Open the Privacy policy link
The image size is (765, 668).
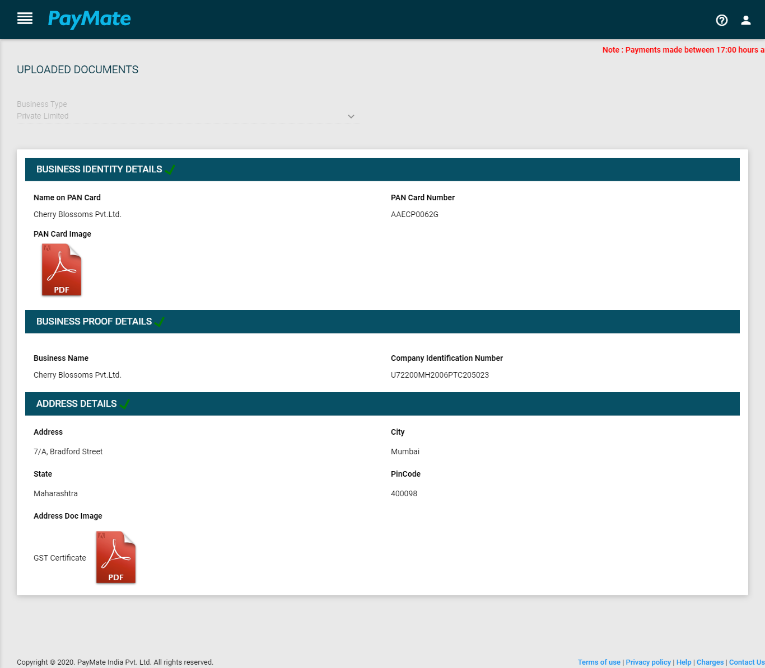pos(648,662)
